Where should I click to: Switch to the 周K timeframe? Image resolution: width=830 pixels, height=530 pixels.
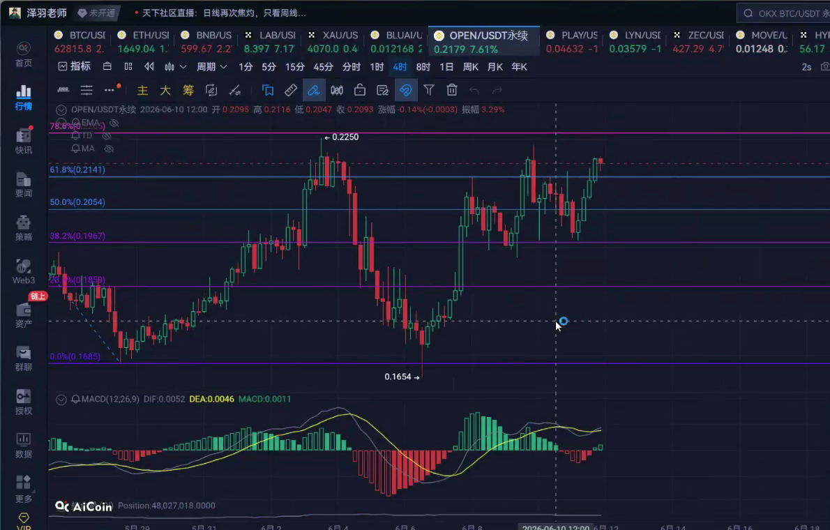(x=471, y=67)
